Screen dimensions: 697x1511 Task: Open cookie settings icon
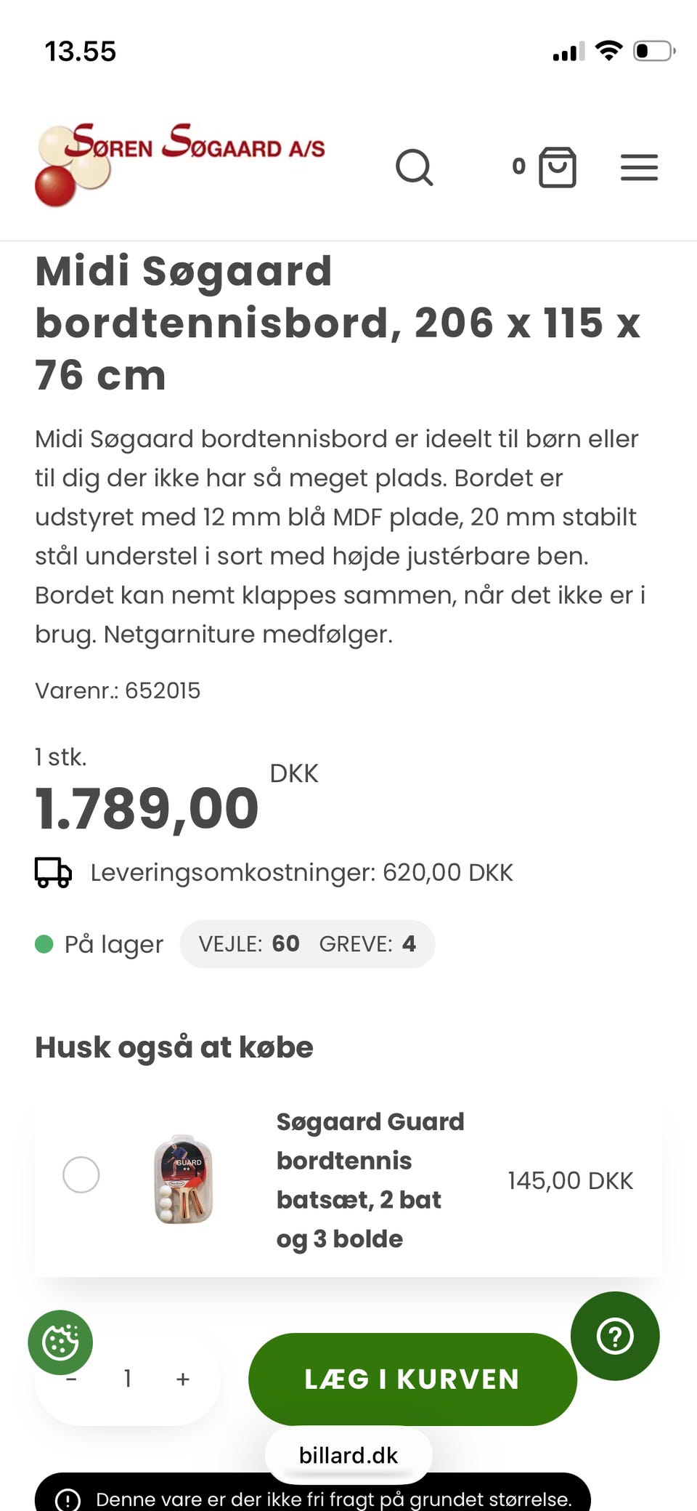[x=60, y=1342]
